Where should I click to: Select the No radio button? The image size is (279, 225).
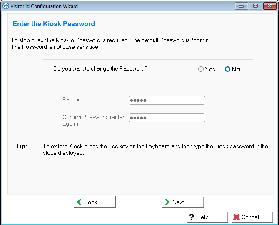227,69
